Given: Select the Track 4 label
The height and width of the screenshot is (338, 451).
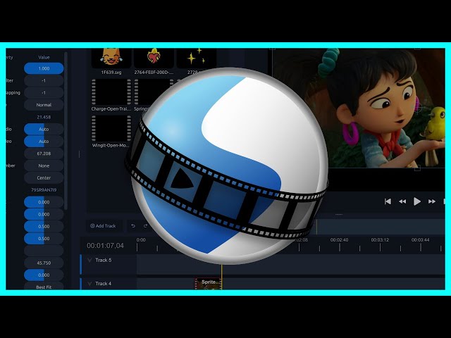Looking at the screenshot, I should (104, 283).
